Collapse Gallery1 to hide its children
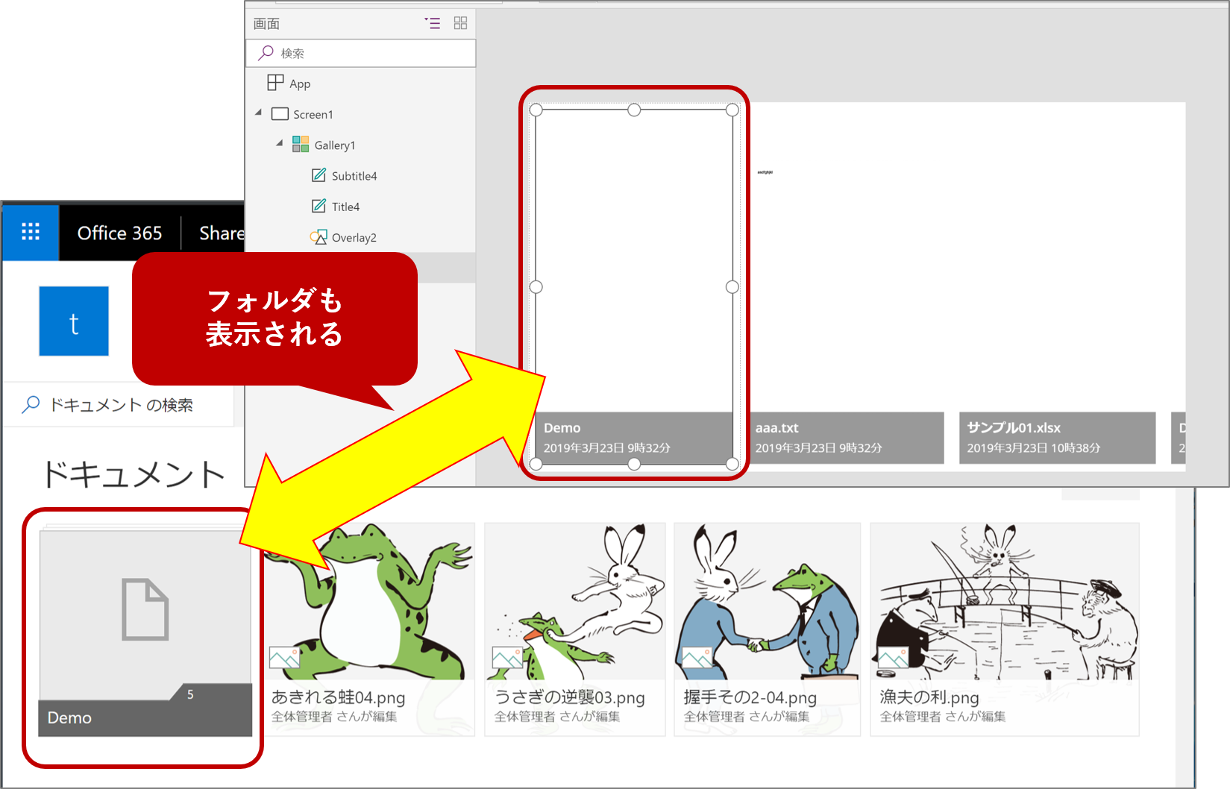Screen dimensions: 1230x789 pos(280,144)
